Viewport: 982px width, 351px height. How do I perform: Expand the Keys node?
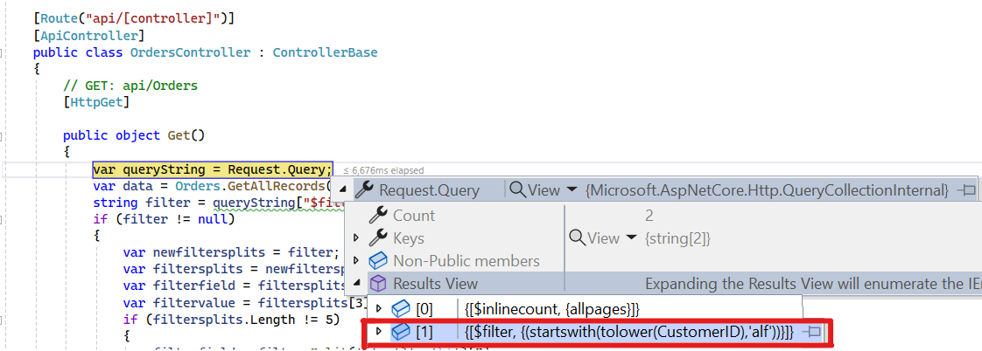[356, 238]
